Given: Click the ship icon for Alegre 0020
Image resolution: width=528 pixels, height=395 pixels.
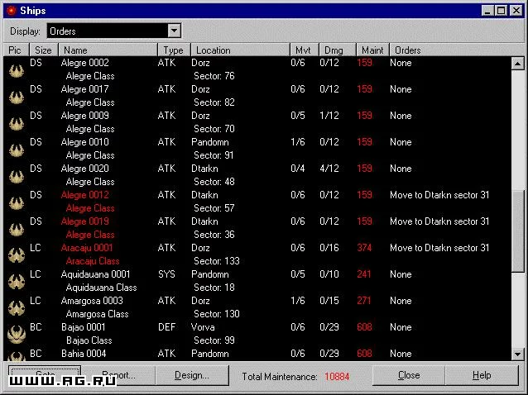Looking at the screenshot, I should tap(17, 177).
